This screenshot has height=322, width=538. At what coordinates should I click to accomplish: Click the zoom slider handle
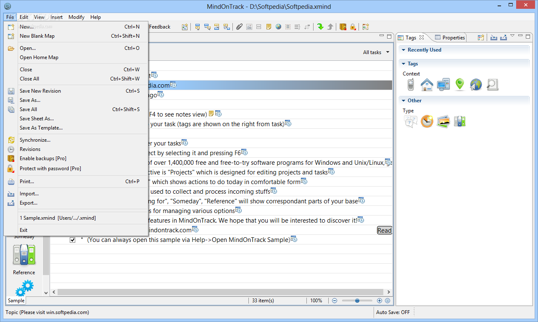(357, 301)
